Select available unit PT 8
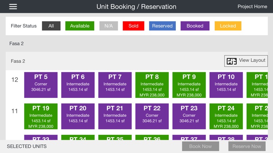The image size is (273, 153). (x=152, y=85)
